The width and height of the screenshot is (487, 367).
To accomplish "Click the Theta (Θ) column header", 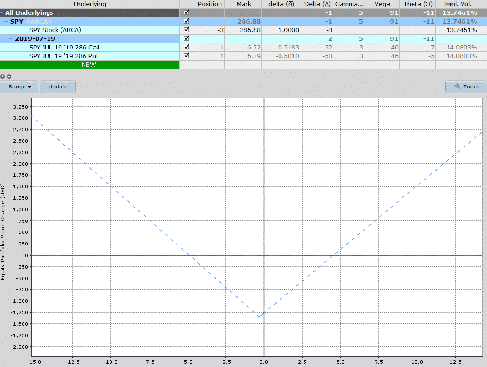I will pos(418,4).
